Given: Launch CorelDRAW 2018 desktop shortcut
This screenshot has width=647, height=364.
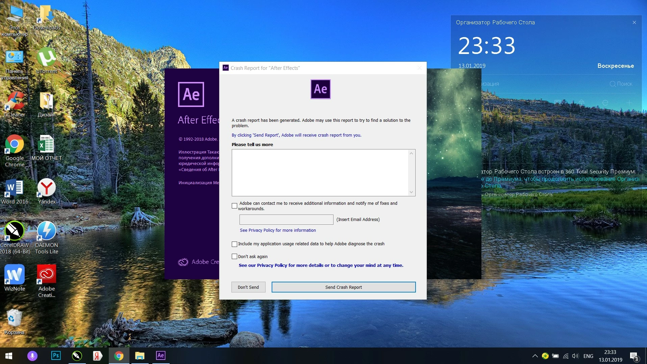Looking at the screenshot, I should [x=15, y=237].
